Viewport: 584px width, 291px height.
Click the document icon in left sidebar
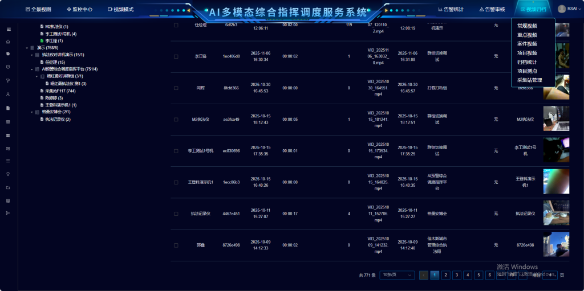click(8, 108)
